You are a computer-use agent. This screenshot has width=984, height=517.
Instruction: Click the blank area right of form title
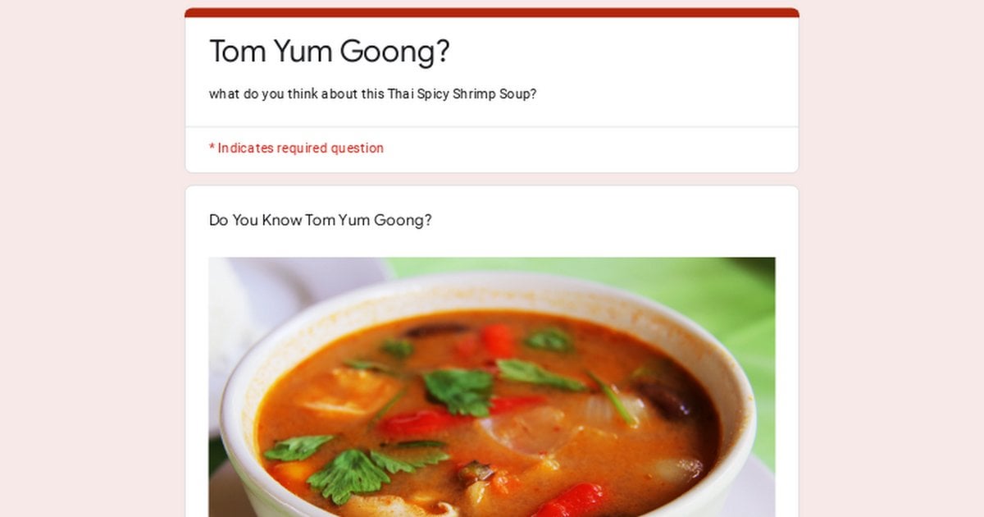tap(623, 52)
